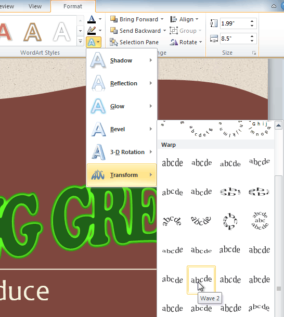Open the Size dialog launcher
Screen dimensions: 284x317
point(254,53)
